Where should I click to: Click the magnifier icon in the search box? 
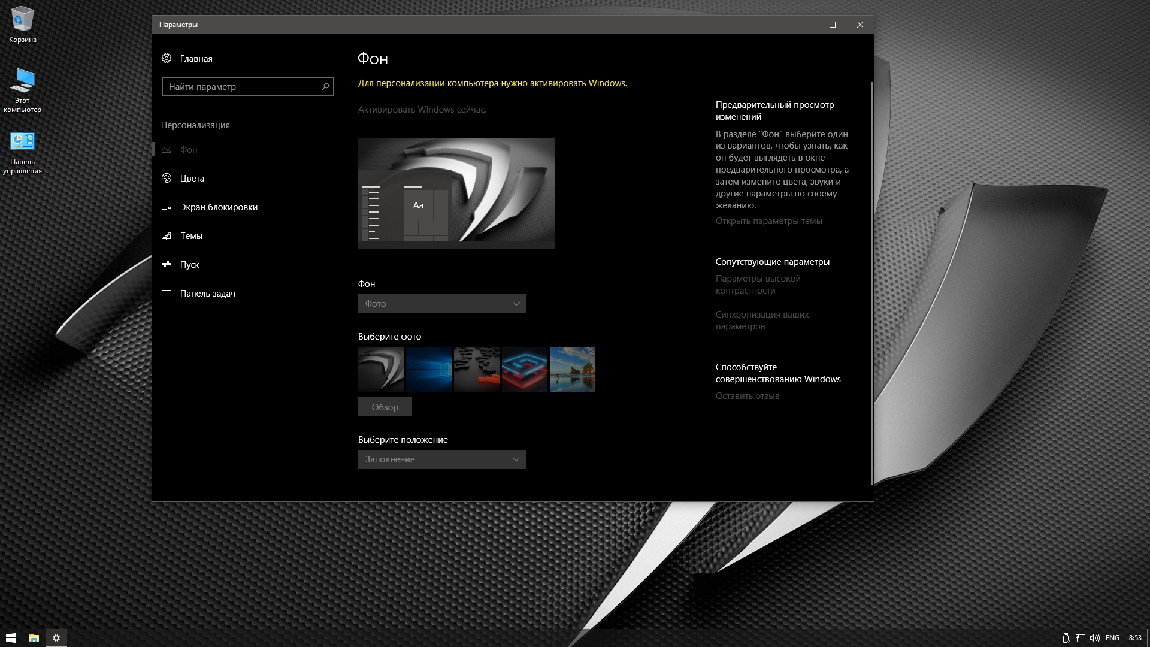click(325, 87)
